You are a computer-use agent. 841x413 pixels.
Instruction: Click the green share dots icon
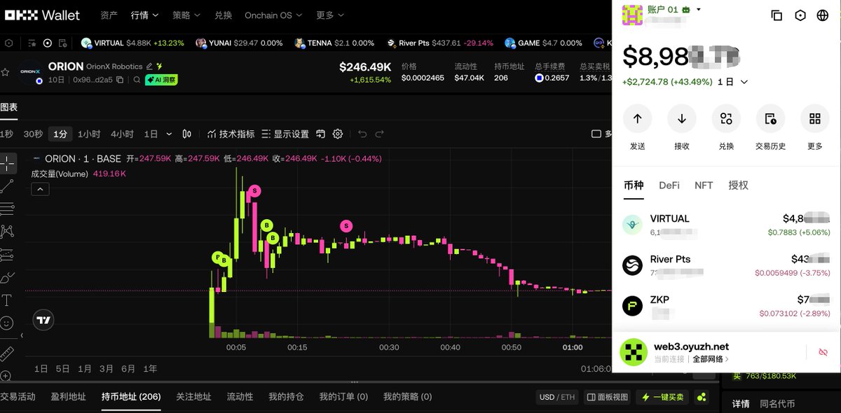pos(702,397)
